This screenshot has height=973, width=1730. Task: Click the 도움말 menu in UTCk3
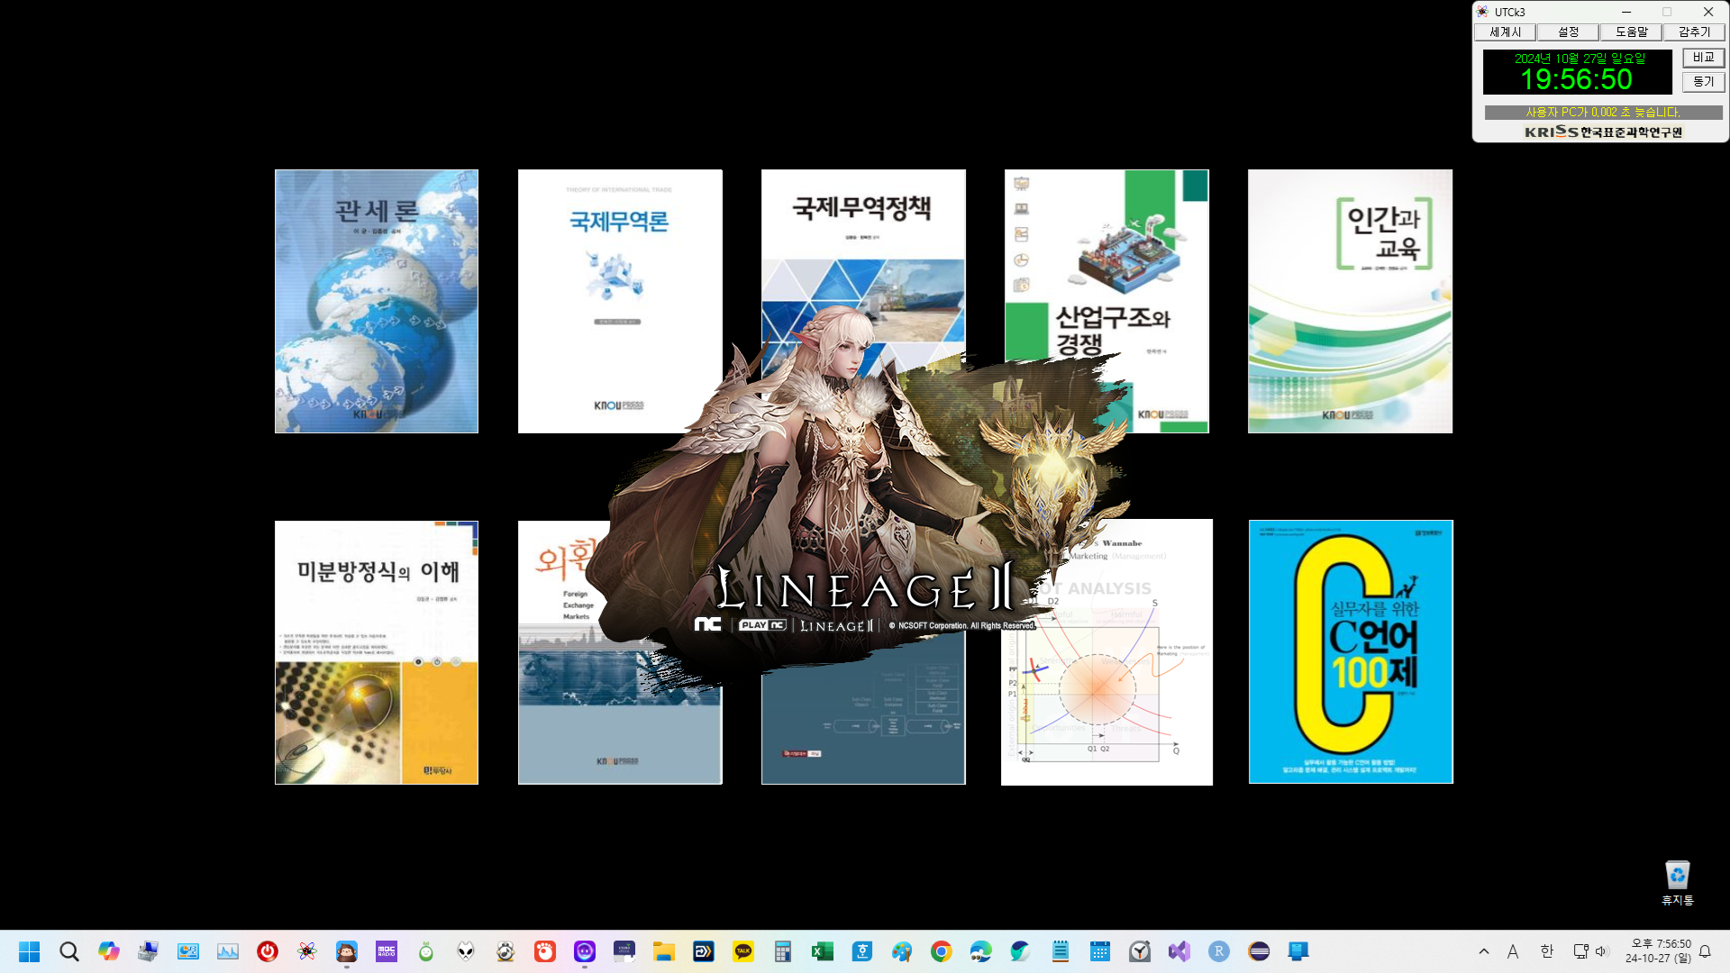[x=1631, y=32]
